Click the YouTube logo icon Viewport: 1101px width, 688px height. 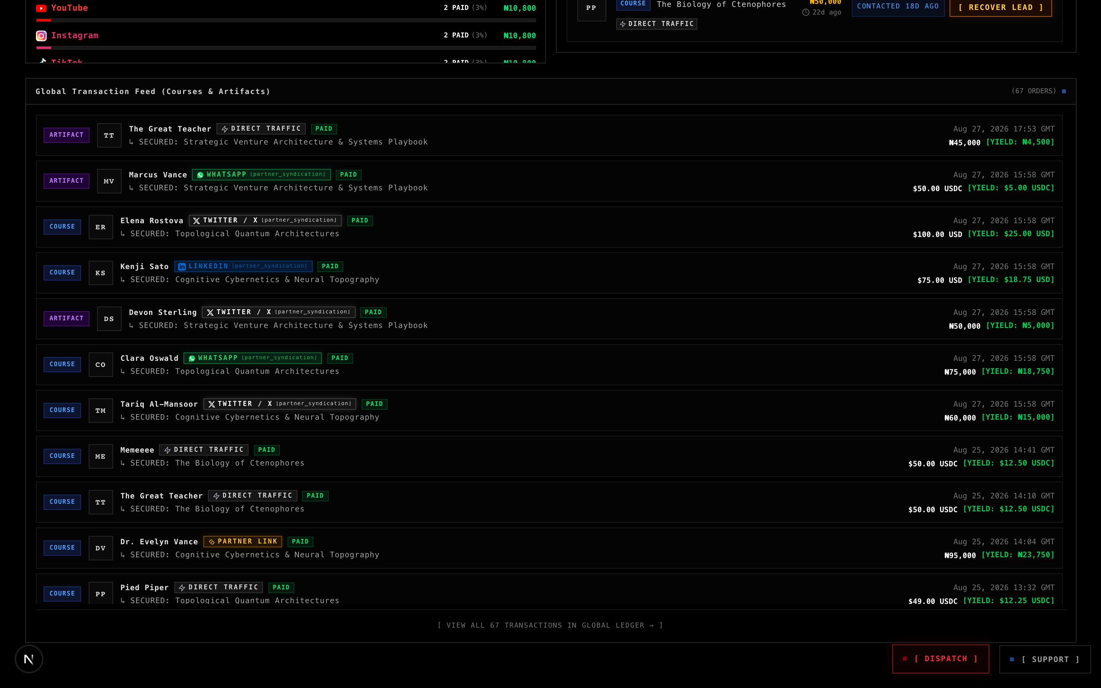coord(41,8)
